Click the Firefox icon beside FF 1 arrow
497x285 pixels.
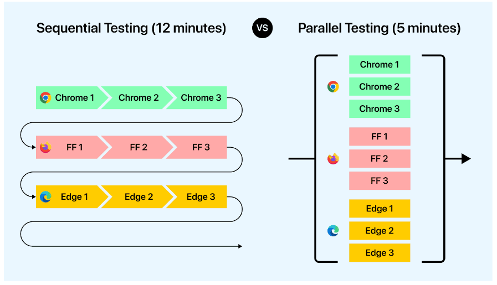tap(45, 147)
